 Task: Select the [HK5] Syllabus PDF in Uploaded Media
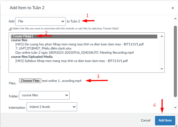point(72,61)
